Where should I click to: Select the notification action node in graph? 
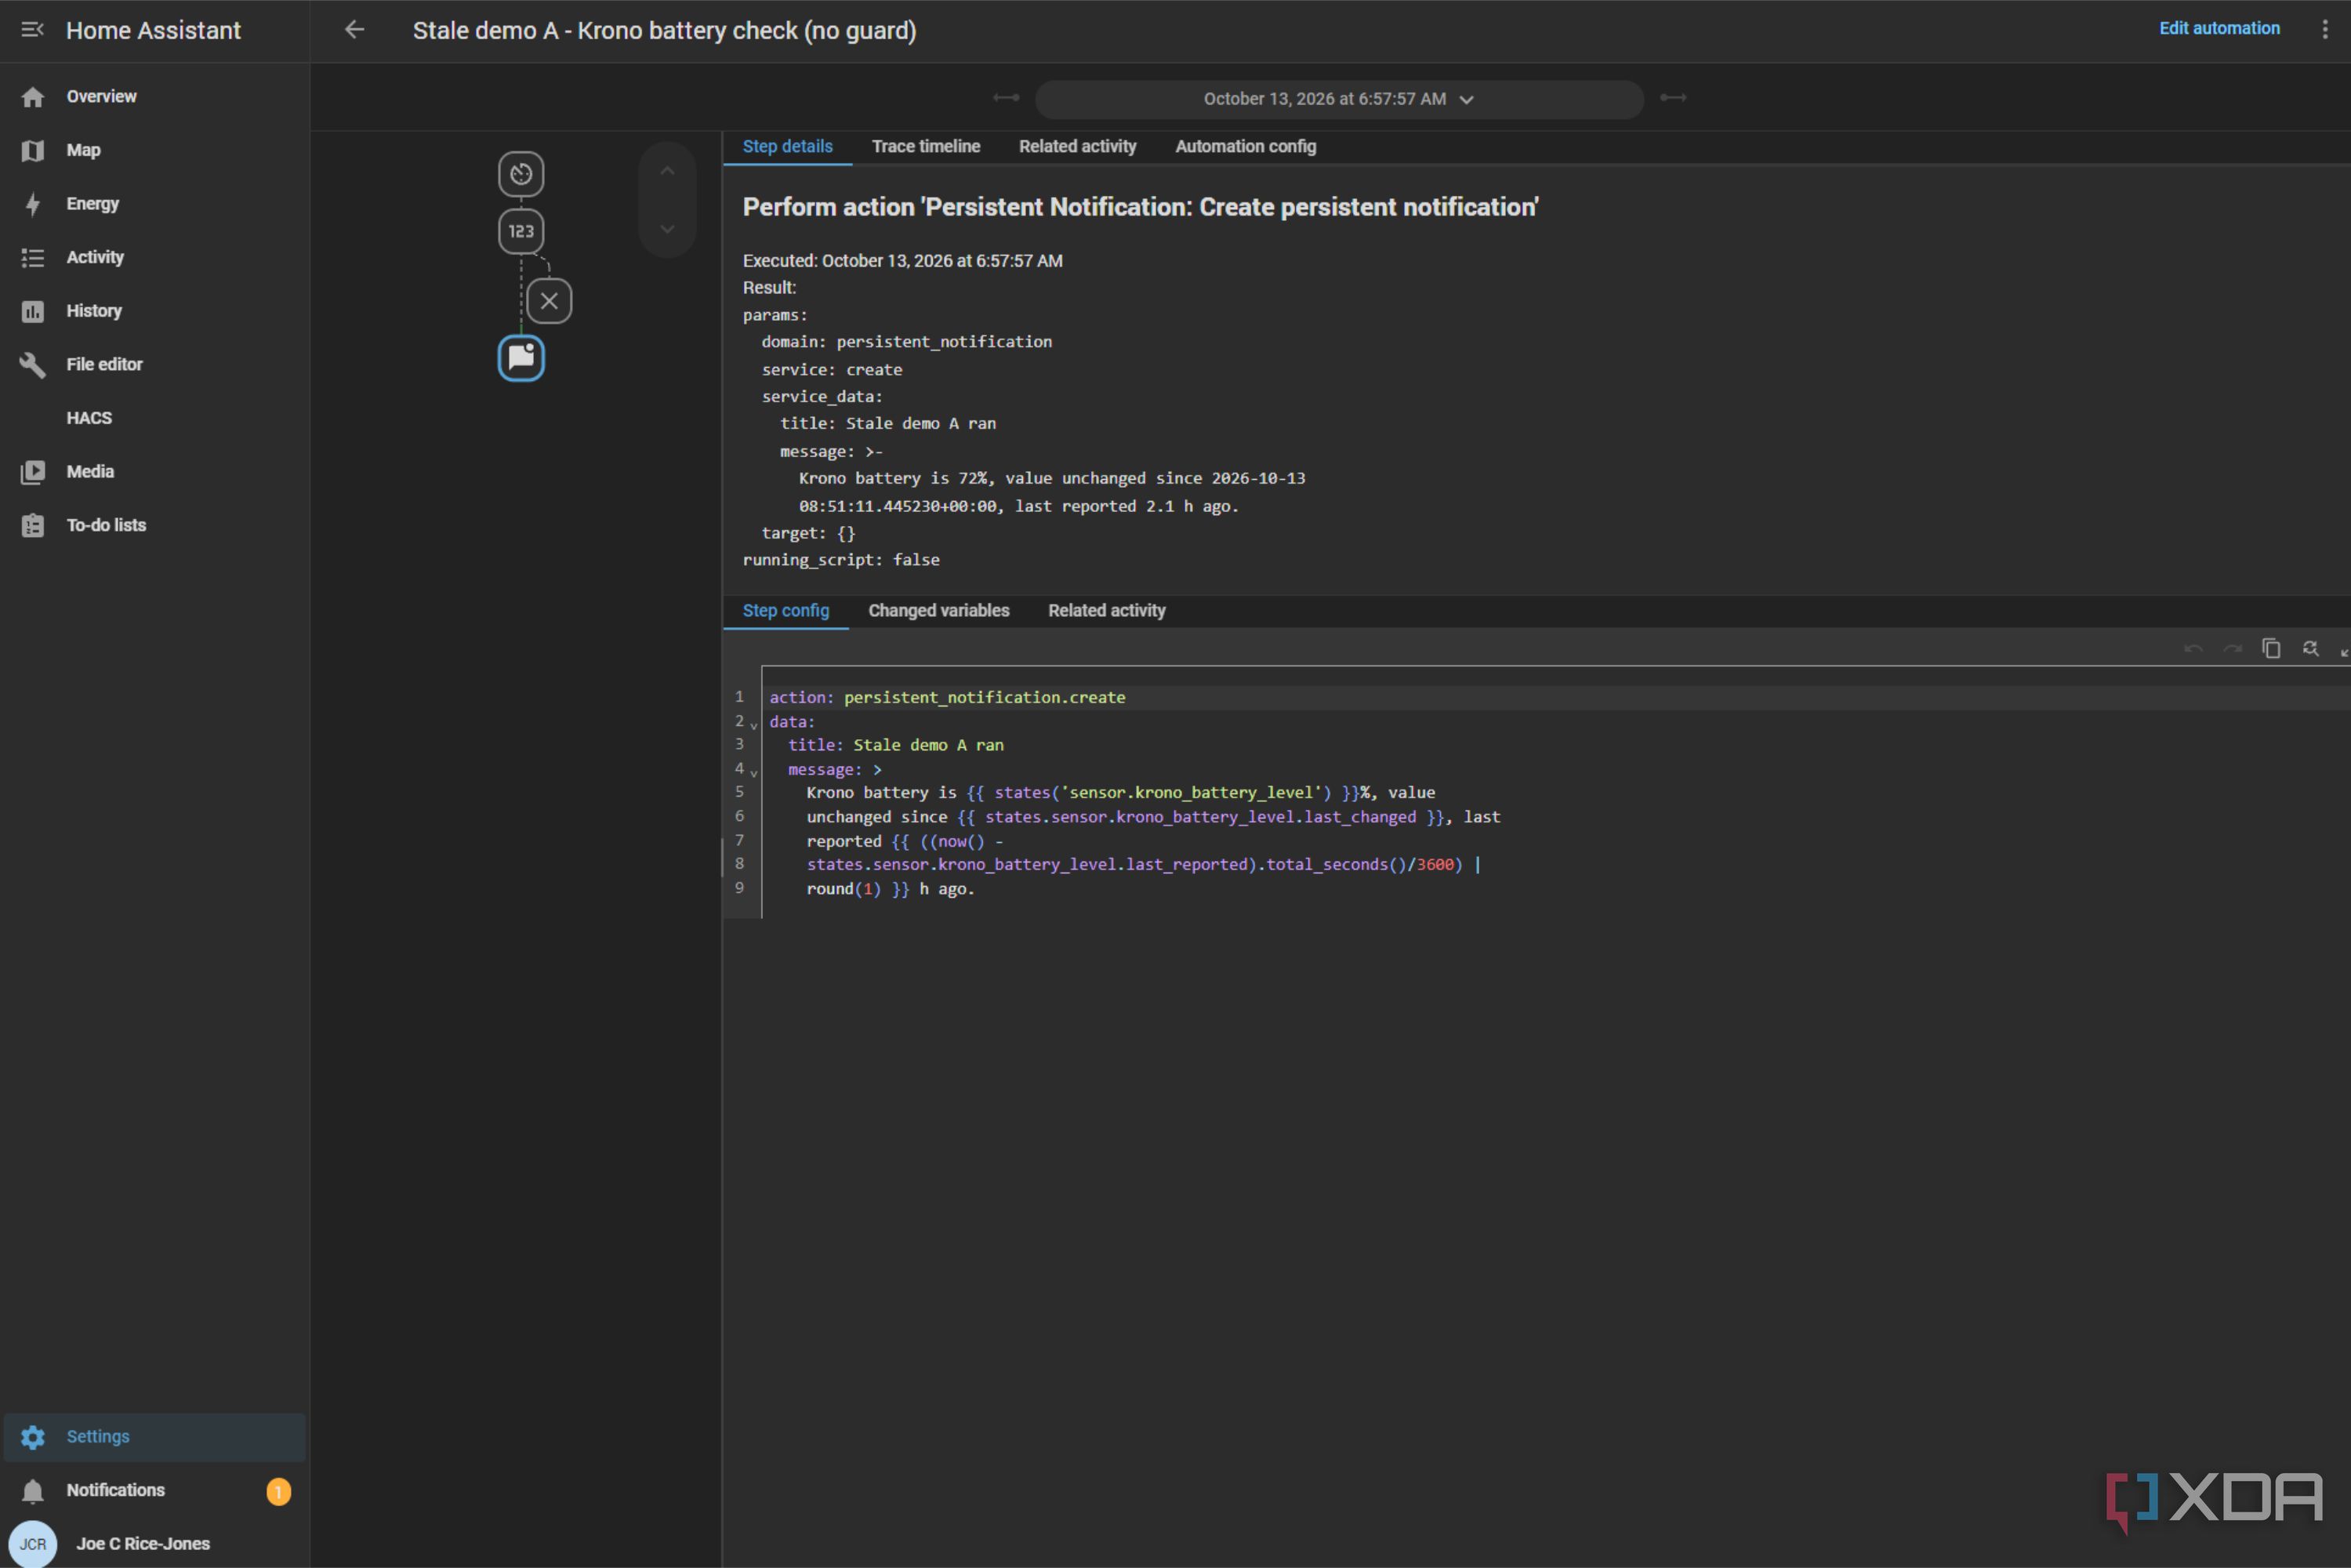click(521, 358)
